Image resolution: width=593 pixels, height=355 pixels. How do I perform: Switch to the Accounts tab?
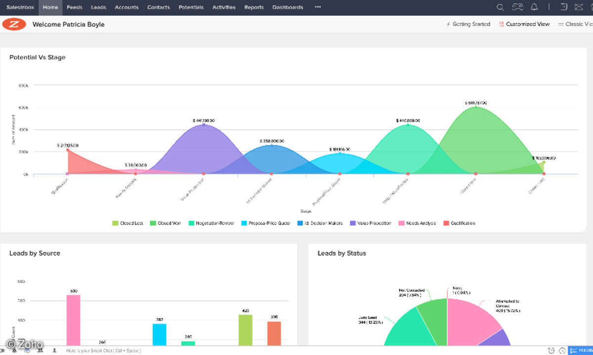click(x=127, y=7)
